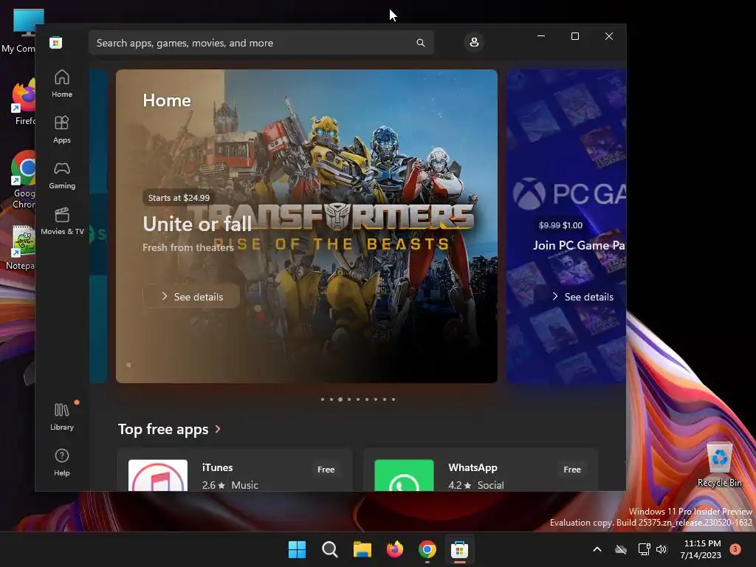Select the iTunes app title
Viewport: 756px width, 567px height.
point(217,467)
